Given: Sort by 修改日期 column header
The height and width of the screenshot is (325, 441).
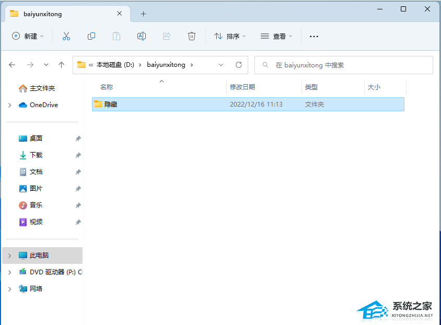Looking at the screenshot, I should pos(242,87).
